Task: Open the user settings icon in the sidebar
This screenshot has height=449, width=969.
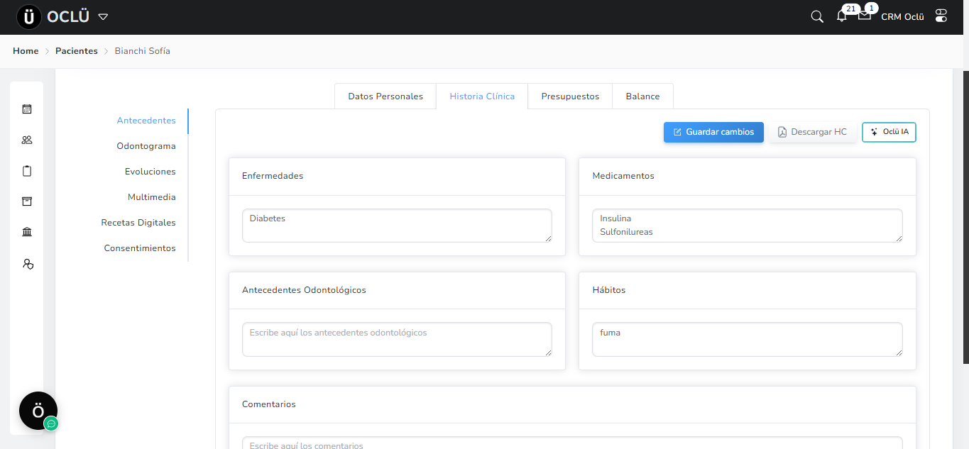Action: tap(28, 264)
